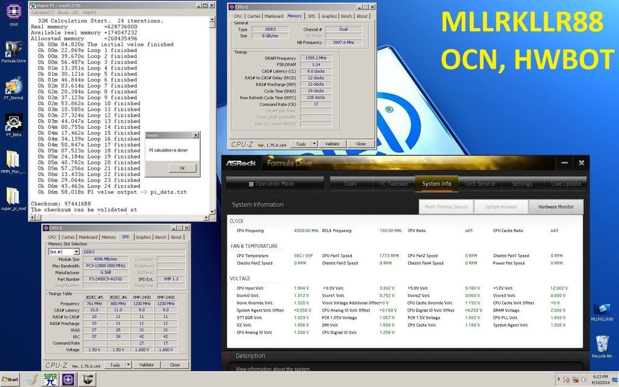619x387 pixels.
Task: Open SPD tab in Memory-tab CPU-Z window
Action: point(311,16)
